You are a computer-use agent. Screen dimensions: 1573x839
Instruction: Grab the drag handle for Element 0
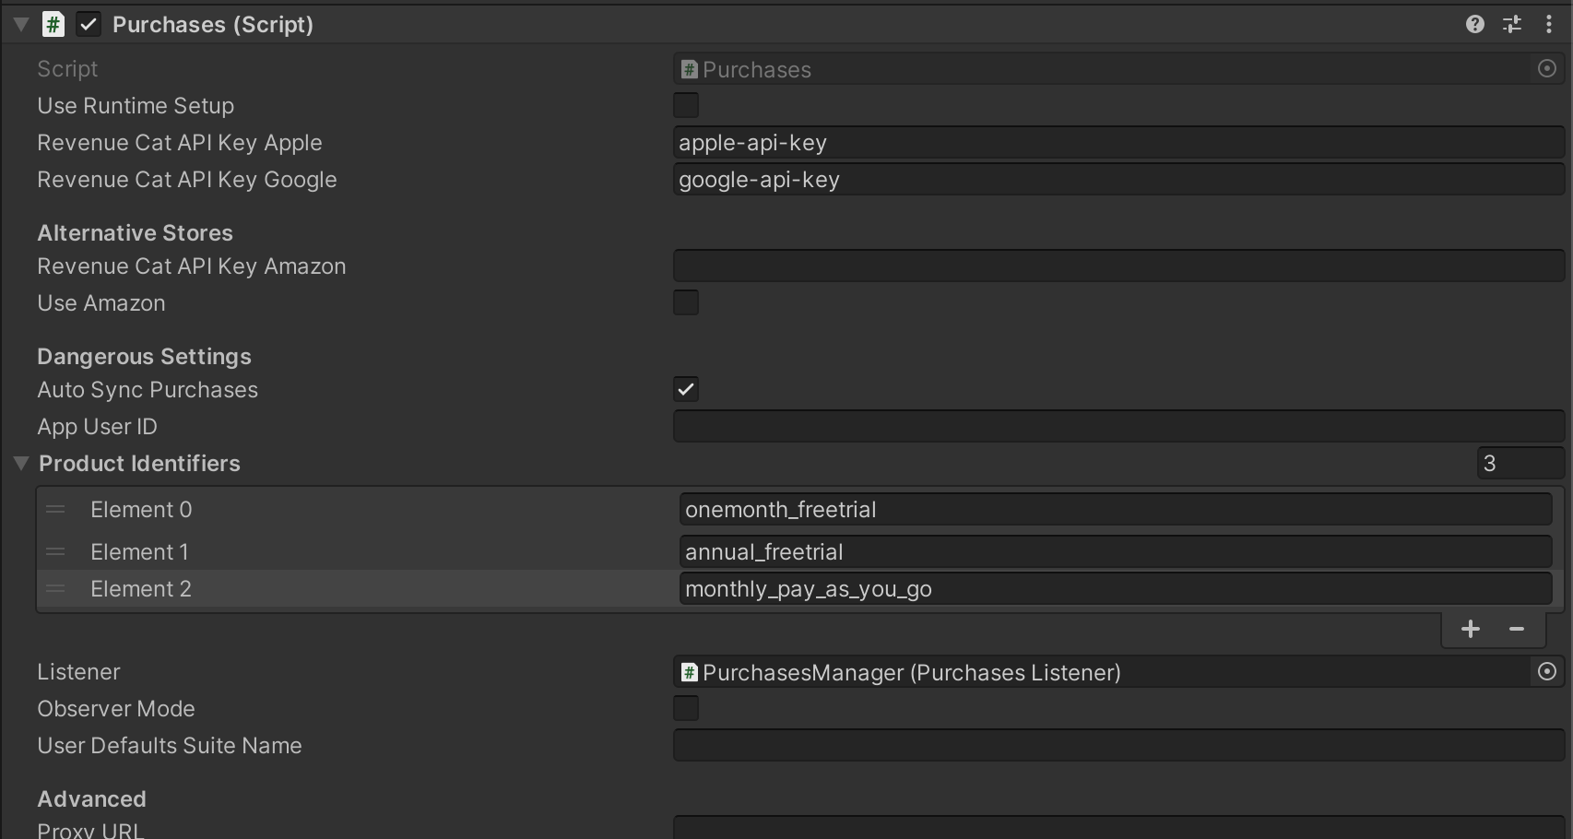click(x=55, y=510)
